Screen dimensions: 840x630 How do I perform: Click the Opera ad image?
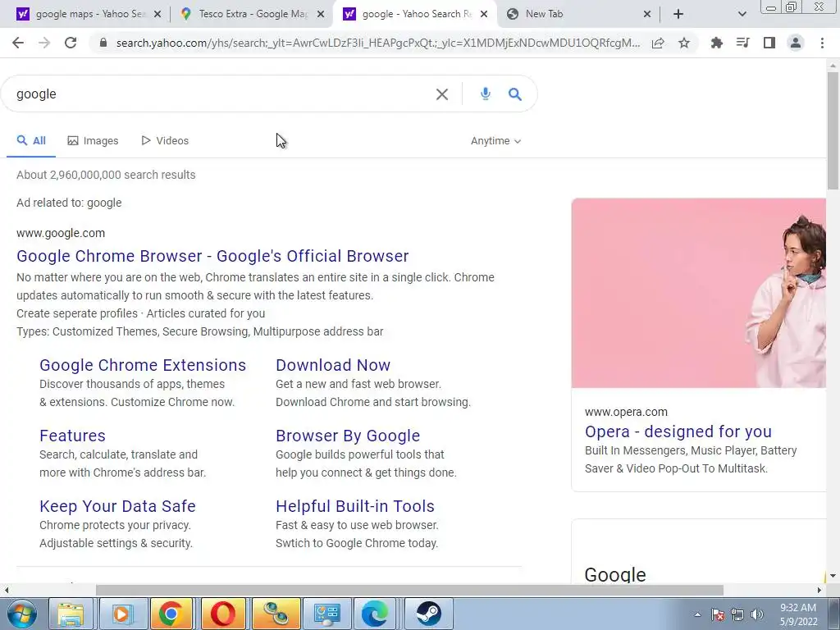[699, 293]
